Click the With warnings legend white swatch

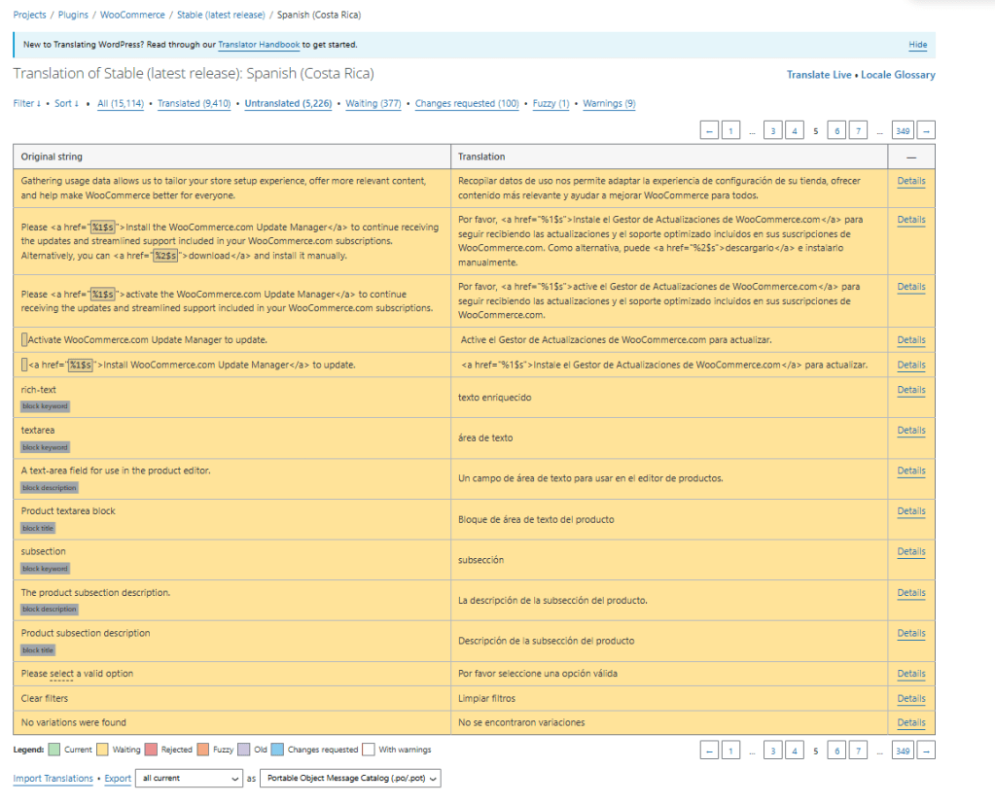[369, 750]
